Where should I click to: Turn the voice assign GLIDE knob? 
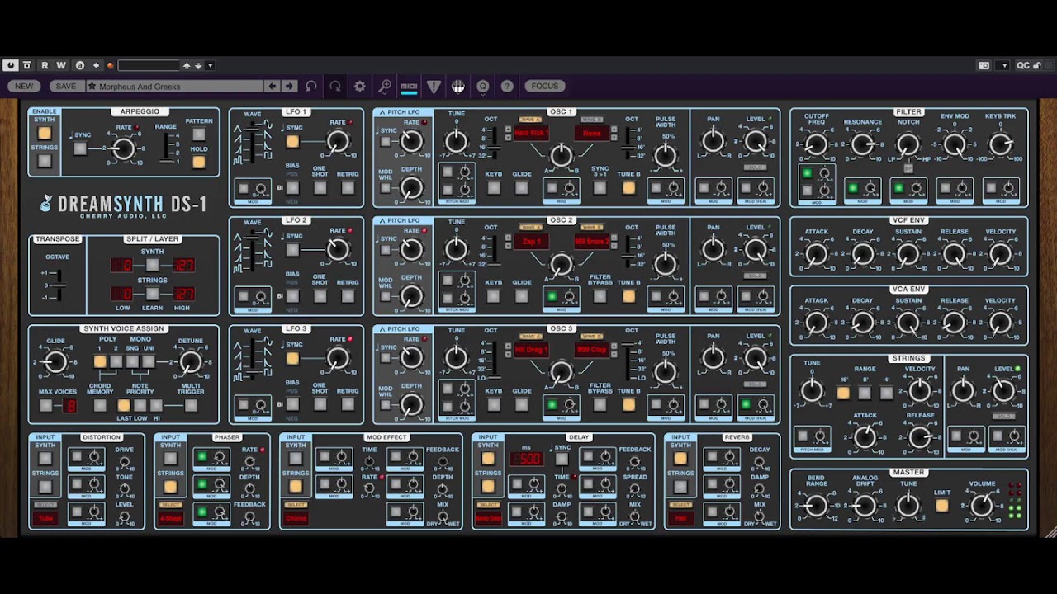[x=55, y=361]
